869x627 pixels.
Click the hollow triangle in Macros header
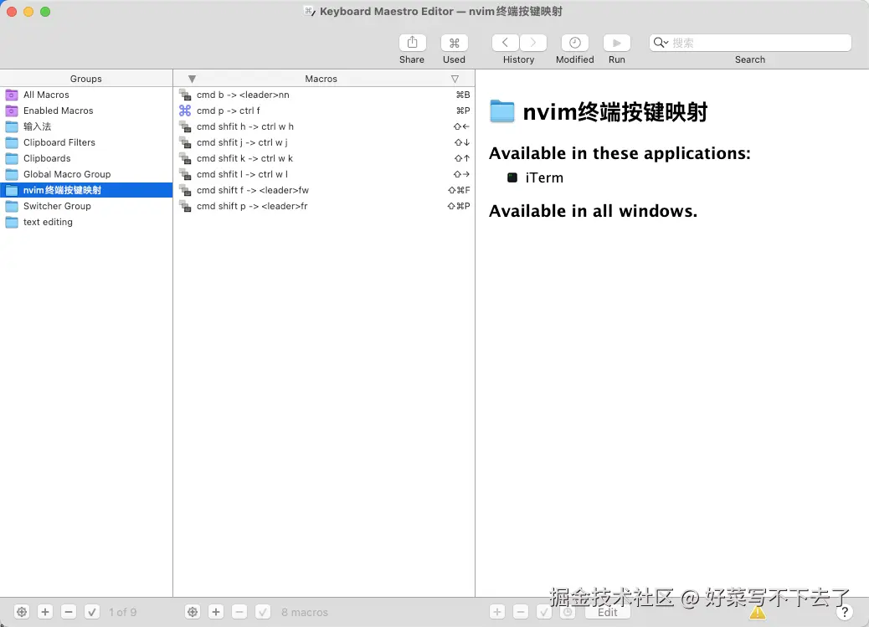point(455,79)
